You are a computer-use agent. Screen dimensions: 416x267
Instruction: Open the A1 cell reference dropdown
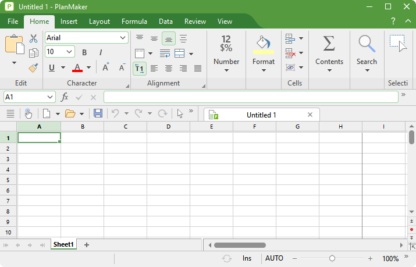(x=49, y=97)
